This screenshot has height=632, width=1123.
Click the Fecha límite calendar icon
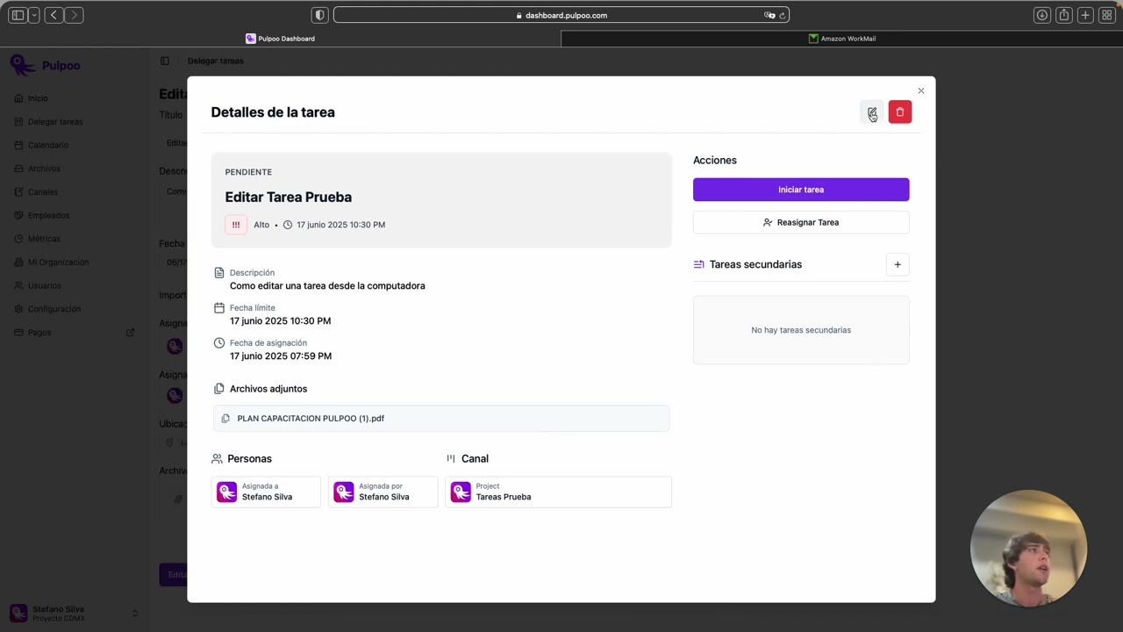point(219,308)
